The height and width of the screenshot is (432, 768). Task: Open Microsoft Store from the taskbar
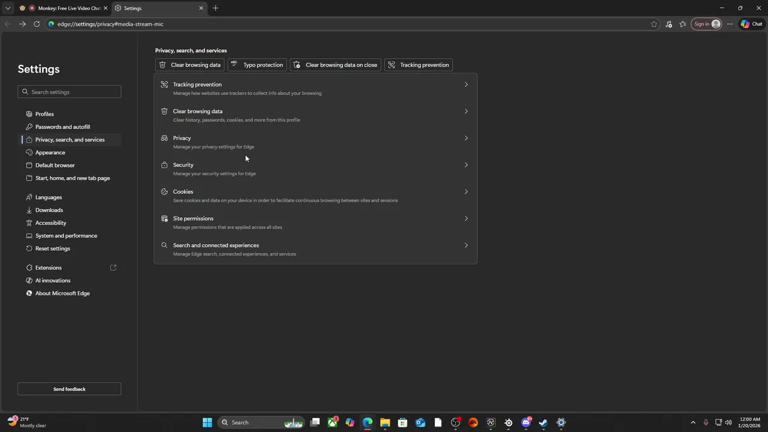(x=403, y=422)
